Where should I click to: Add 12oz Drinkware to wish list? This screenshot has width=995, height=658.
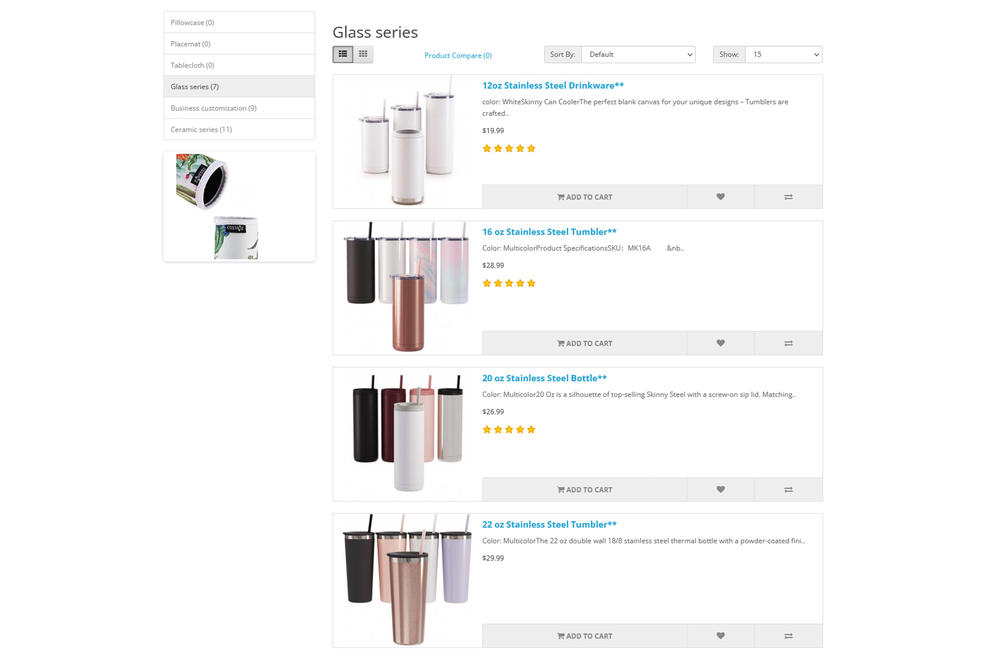coord(720,197)
